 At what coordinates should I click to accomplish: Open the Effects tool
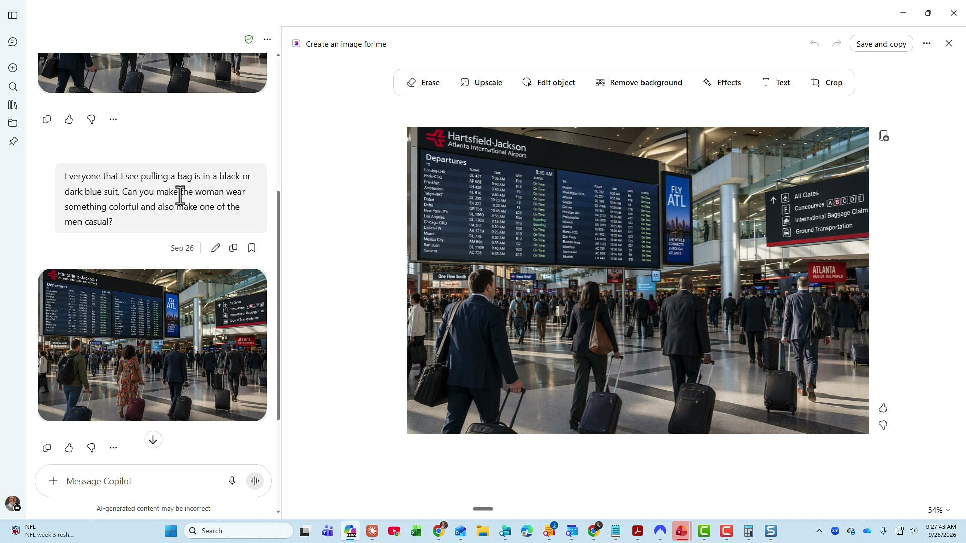coord(721,82)
